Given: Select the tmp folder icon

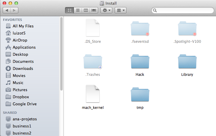Looking at the screenshot, I should coord(140,94).
